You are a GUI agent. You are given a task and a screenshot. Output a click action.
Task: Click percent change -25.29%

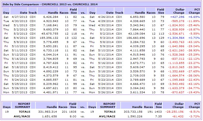point(193,55)
